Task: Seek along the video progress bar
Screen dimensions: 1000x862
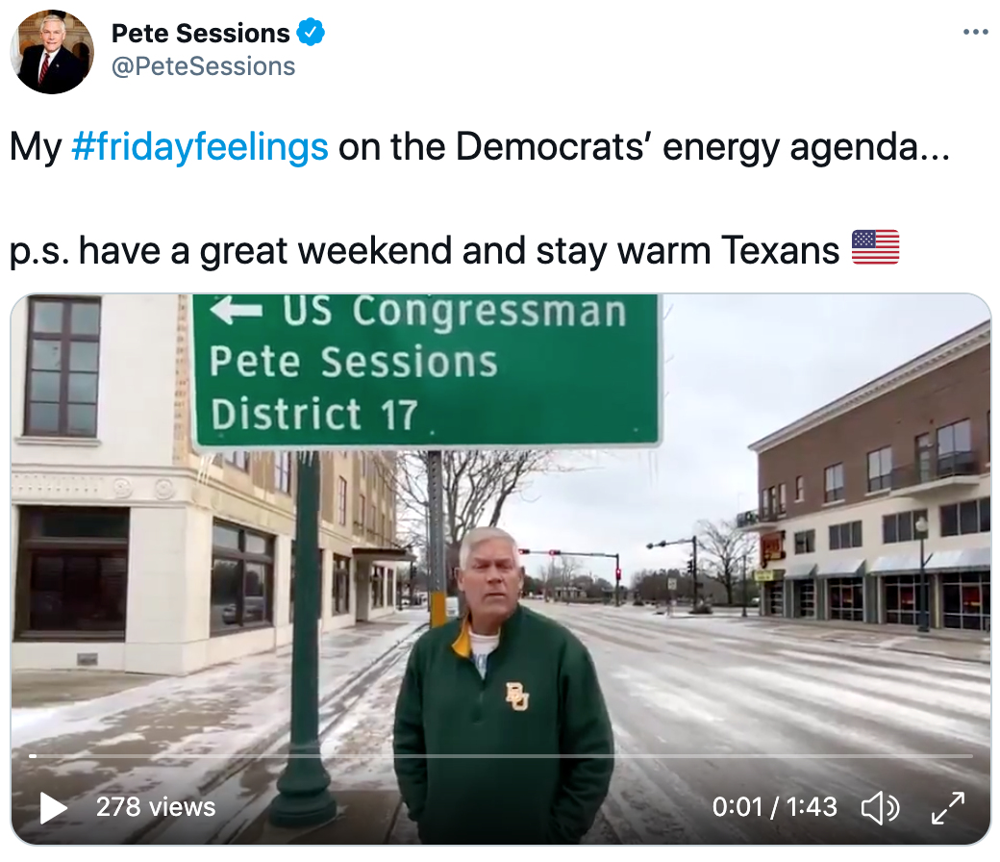Action: pyautogui.click(x=501, y=756)
